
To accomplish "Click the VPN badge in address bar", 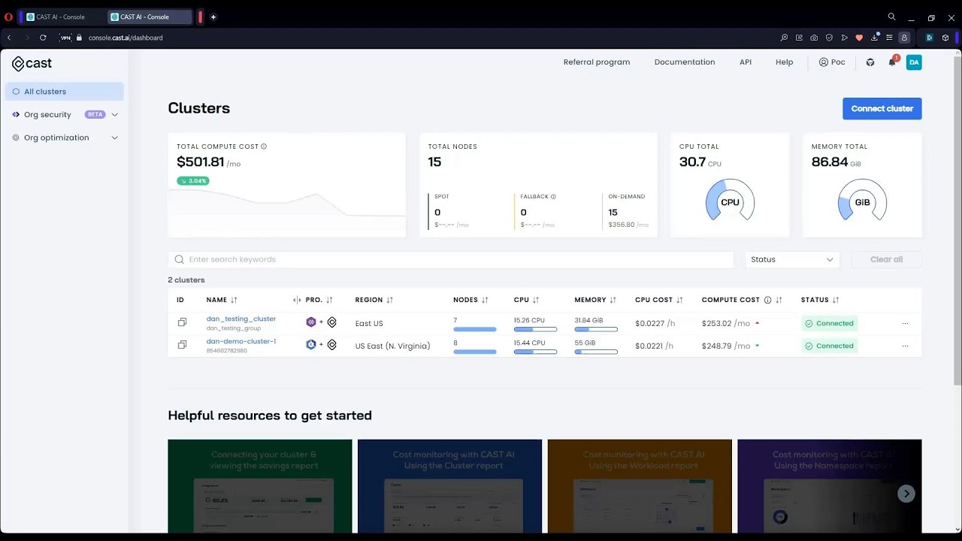I will tap(65, 38).
